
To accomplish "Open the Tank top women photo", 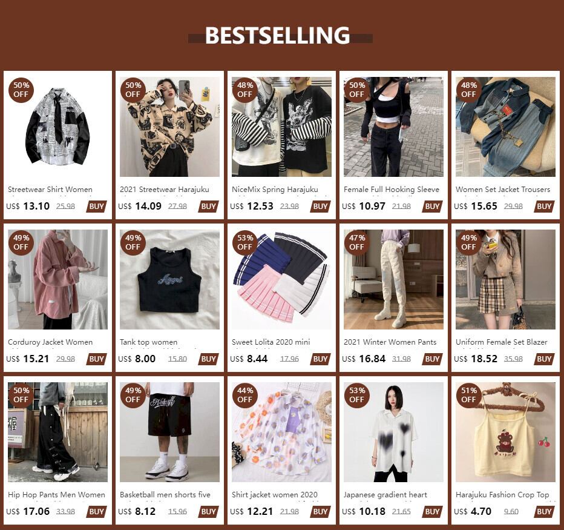I will tap(169, 279).
